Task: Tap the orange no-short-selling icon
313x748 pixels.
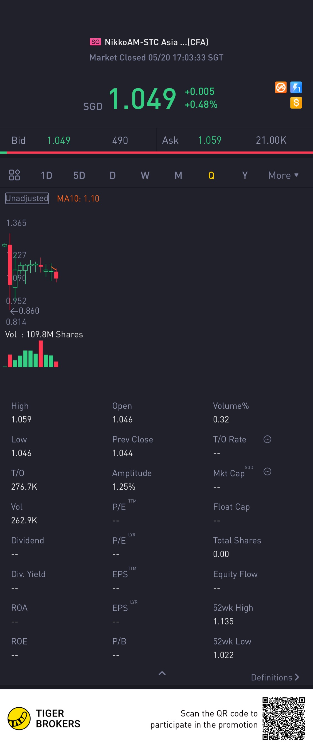Action: (x=280, y=87)
